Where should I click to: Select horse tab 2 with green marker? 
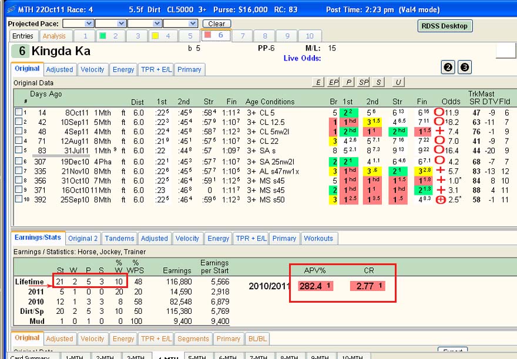pyautogui.click(x=111, y=36)
